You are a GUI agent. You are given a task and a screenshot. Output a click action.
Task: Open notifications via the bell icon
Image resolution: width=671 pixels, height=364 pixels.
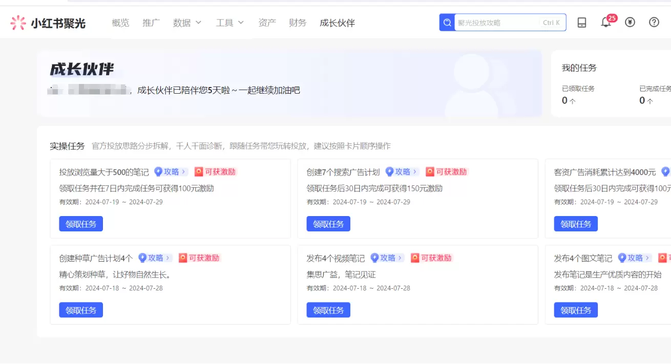pyautogui.click(x=605, y=22)
